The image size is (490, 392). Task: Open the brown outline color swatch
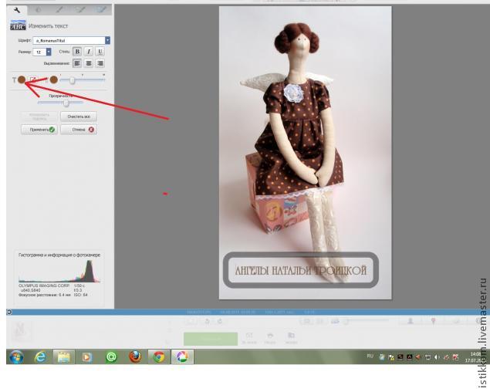pos(54,80)
